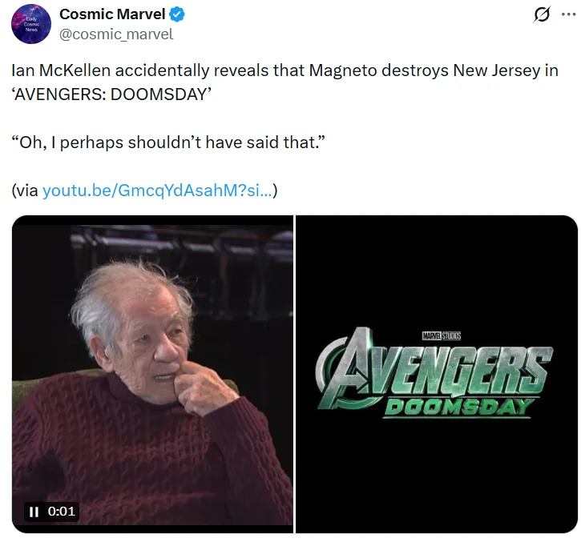Open the Grok slashed-circle icon

coord(542,14)
